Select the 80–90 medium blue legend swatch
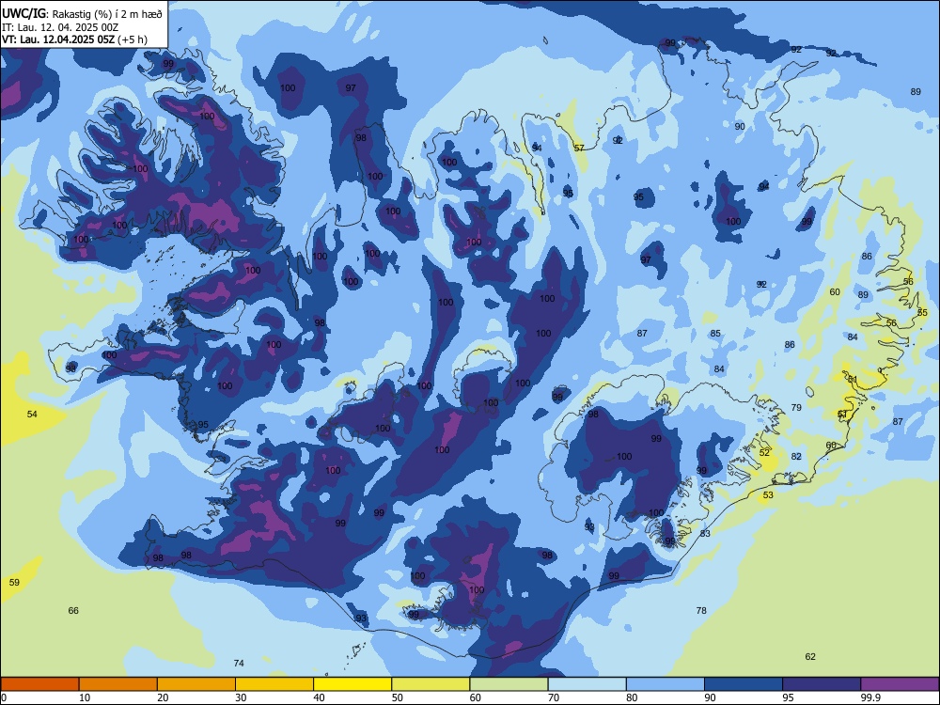940x705 pixels. tap(666, 684)
